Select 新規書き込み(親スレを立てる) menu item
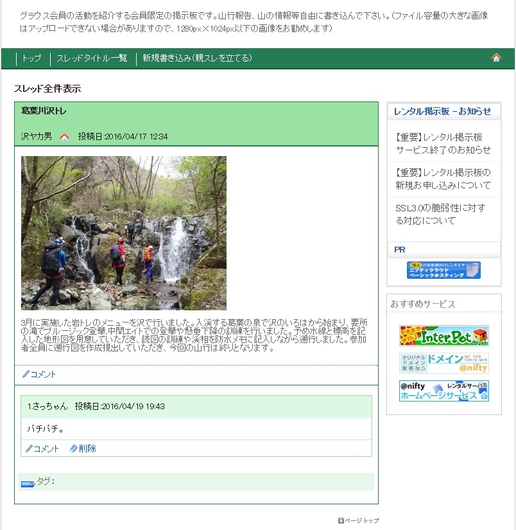The height and width of the screenshot is (530, 516). click(x=197, y=58)
